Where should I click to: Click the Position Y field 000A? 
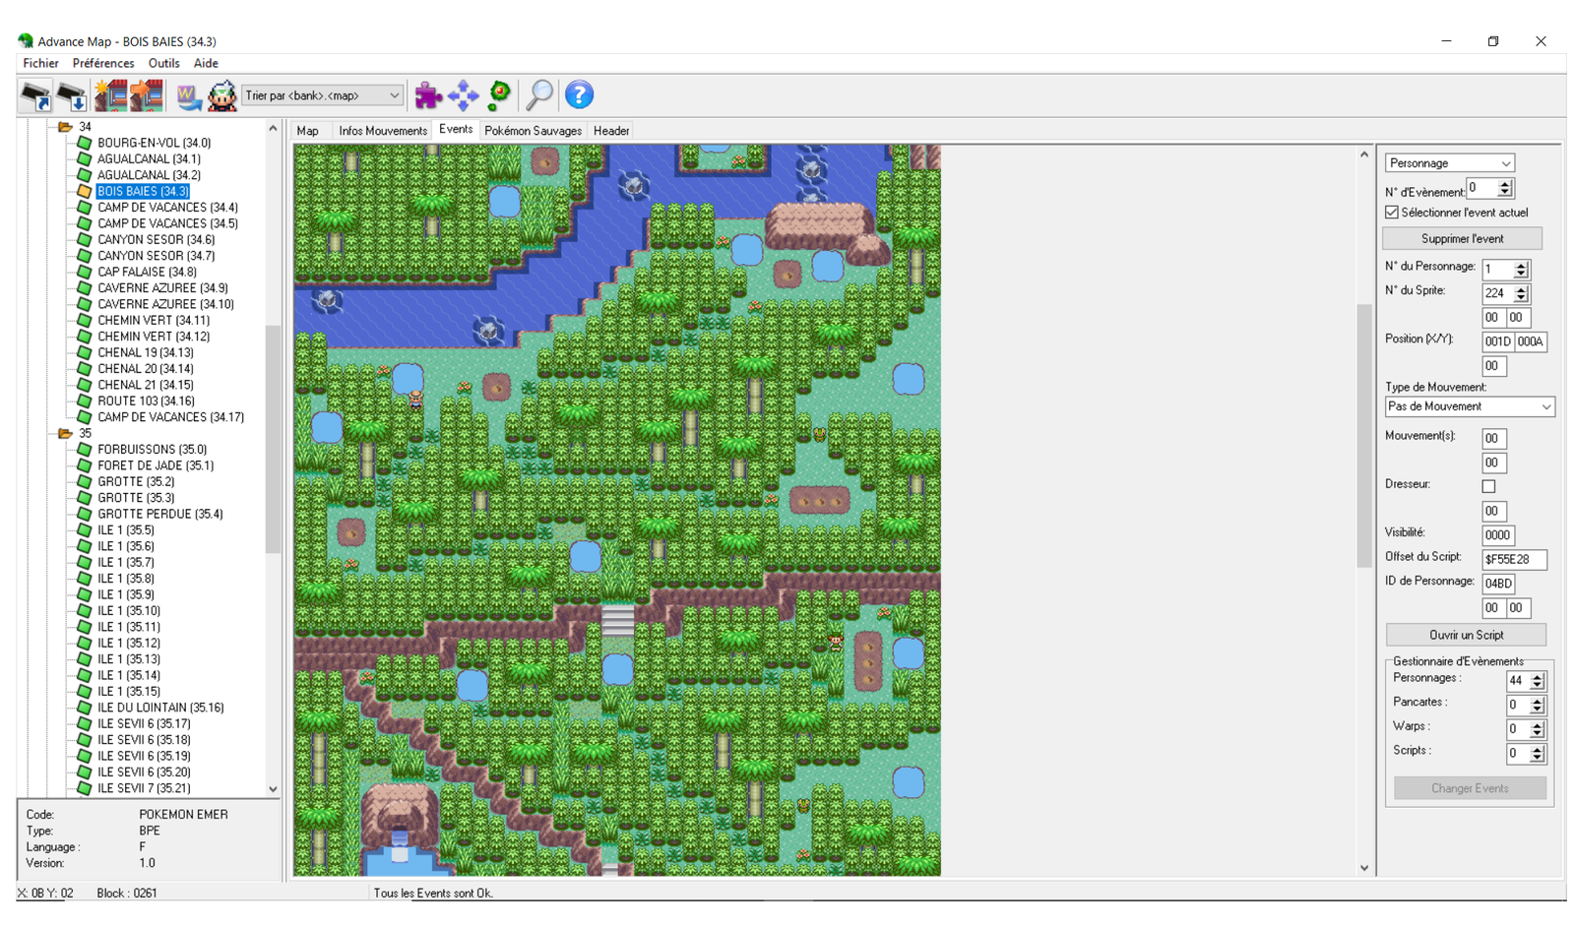point(1531,341)
